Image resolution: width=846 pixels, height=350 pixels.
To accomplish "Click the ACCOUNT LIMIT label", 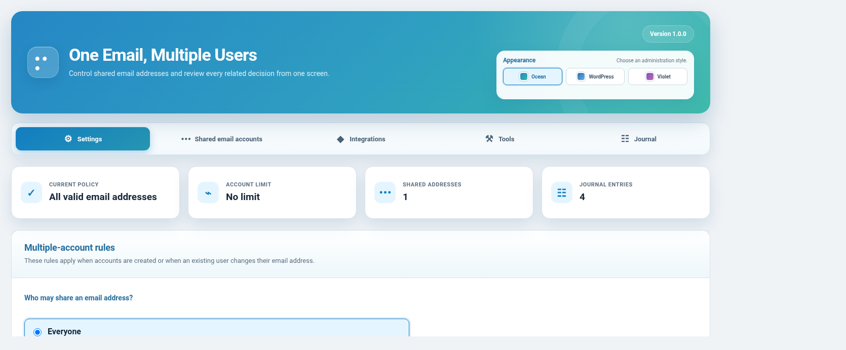I will pos(249,184).
